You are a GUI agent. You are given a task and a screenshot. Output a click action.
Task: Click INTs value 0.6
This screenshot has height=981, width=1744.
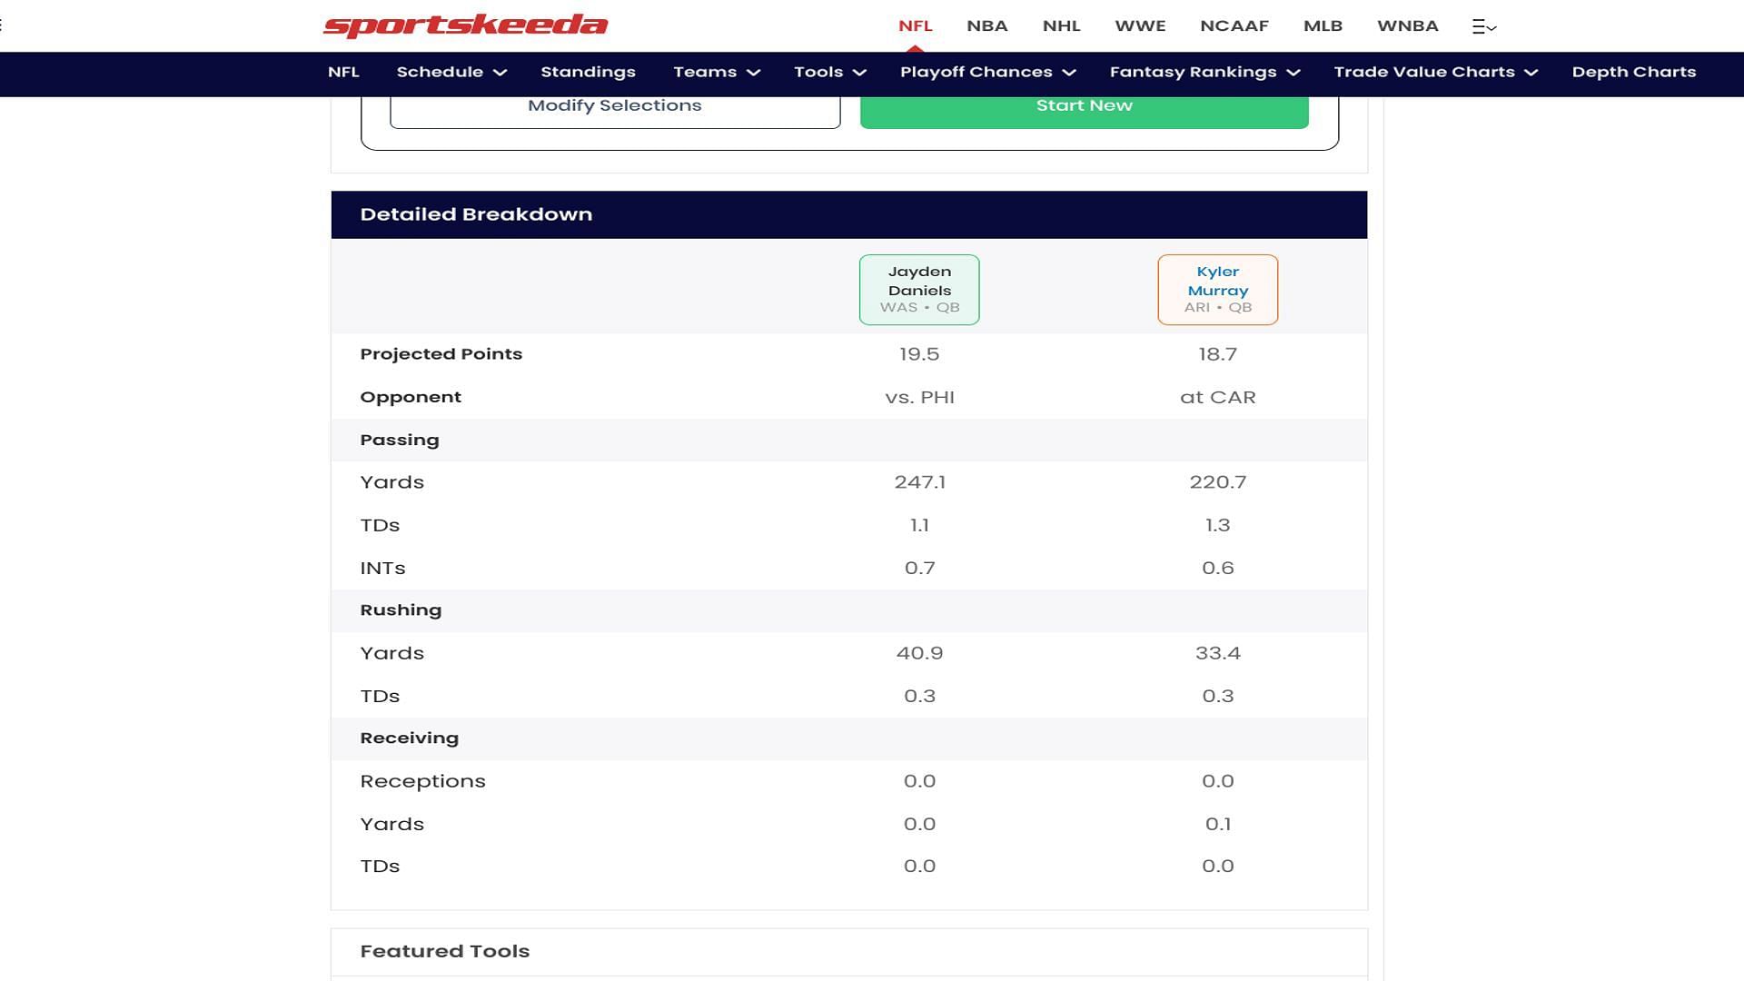point(1217,568)
